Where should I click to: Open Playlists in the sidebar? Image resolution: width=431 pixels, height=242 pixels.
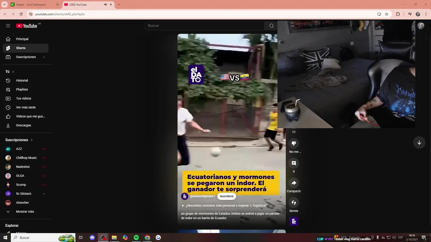(x=26, y=89)
